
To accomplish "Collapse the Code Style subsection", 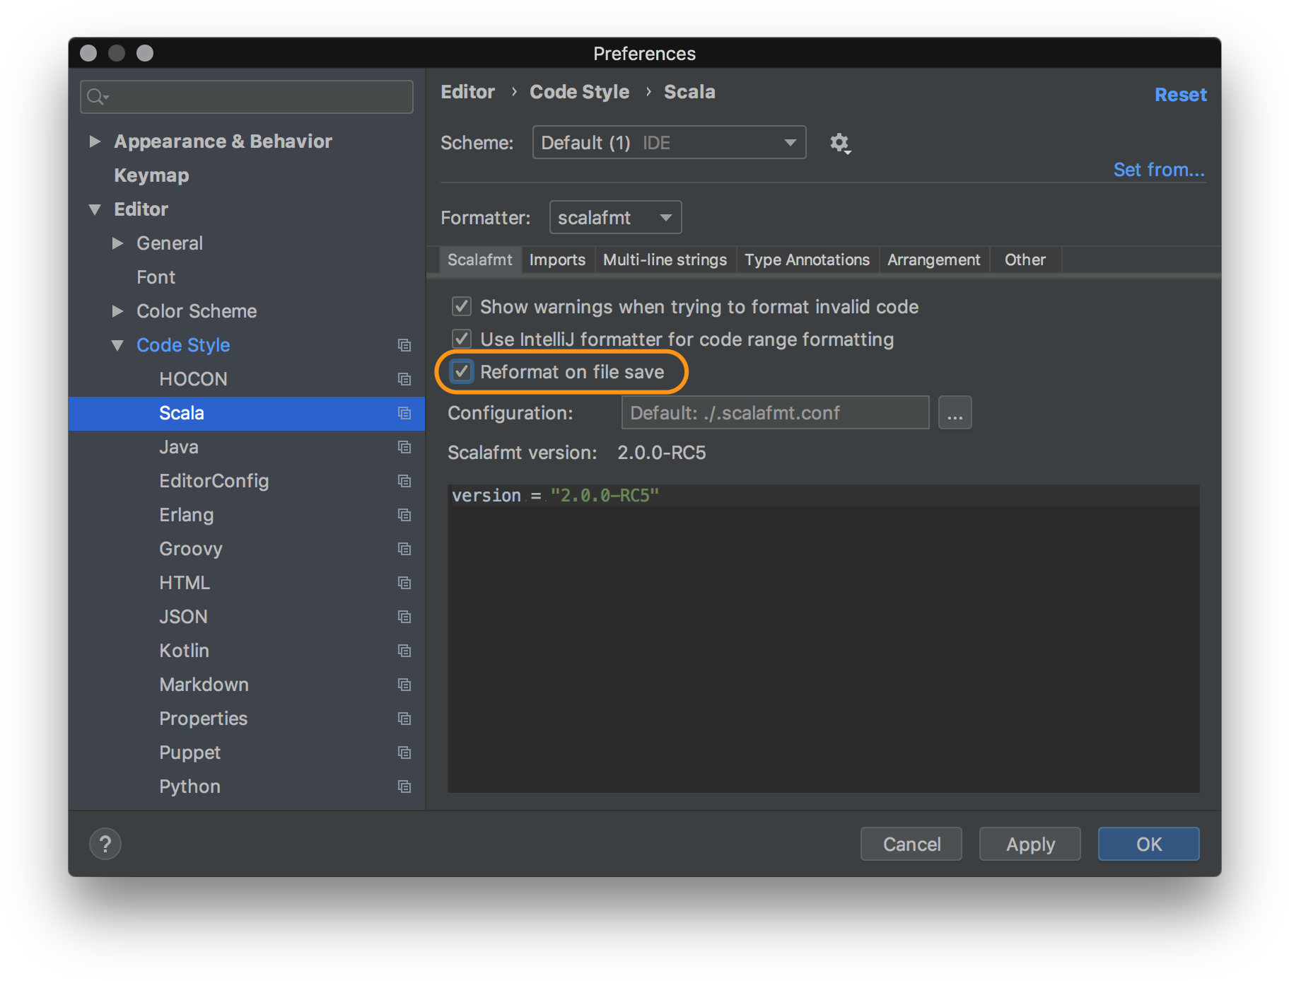I will click(117, 345).
